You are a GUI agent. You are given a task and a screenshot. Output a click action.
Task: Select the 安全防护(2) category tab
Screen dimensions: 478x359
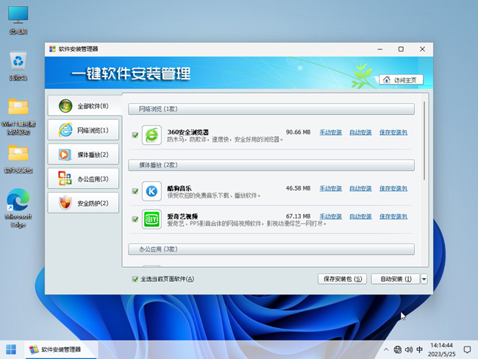point(83,203)
